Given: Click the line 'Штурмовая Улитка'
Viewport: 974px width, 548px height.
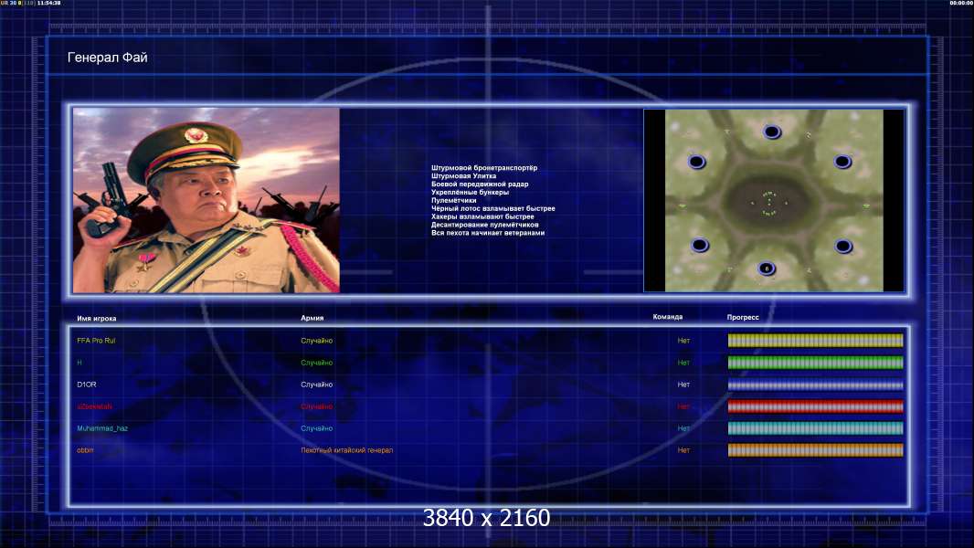Looking at the screenshot, I should 463,175.
